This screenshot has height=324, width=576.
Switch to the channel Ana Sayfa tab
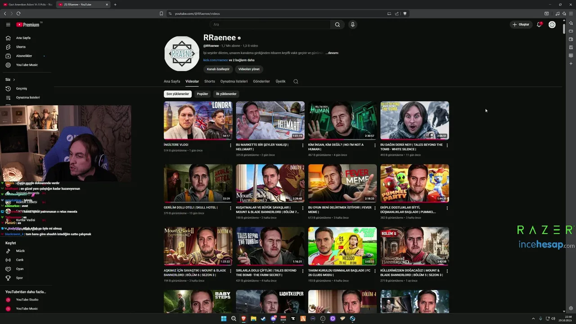(172, 81)
